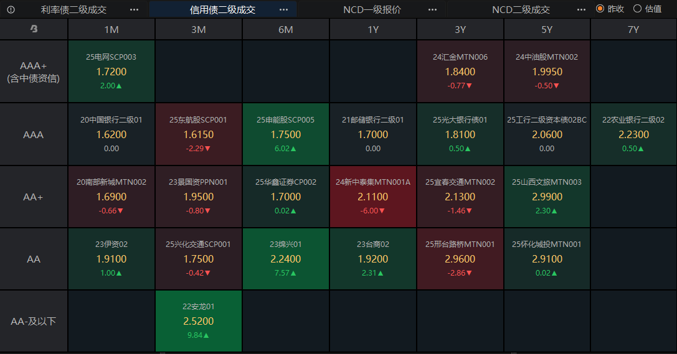
Task: Open the 24新中泰集MTN001A cell
Action: click(x=373, y=197)
